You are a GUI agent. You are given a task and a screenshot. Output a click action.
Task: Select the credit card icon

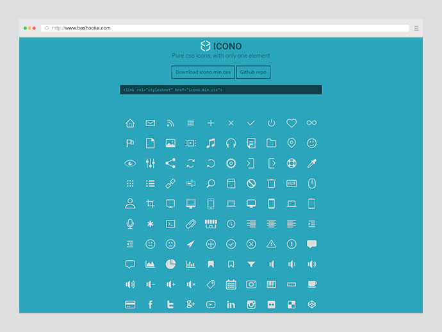pos(130,304)
